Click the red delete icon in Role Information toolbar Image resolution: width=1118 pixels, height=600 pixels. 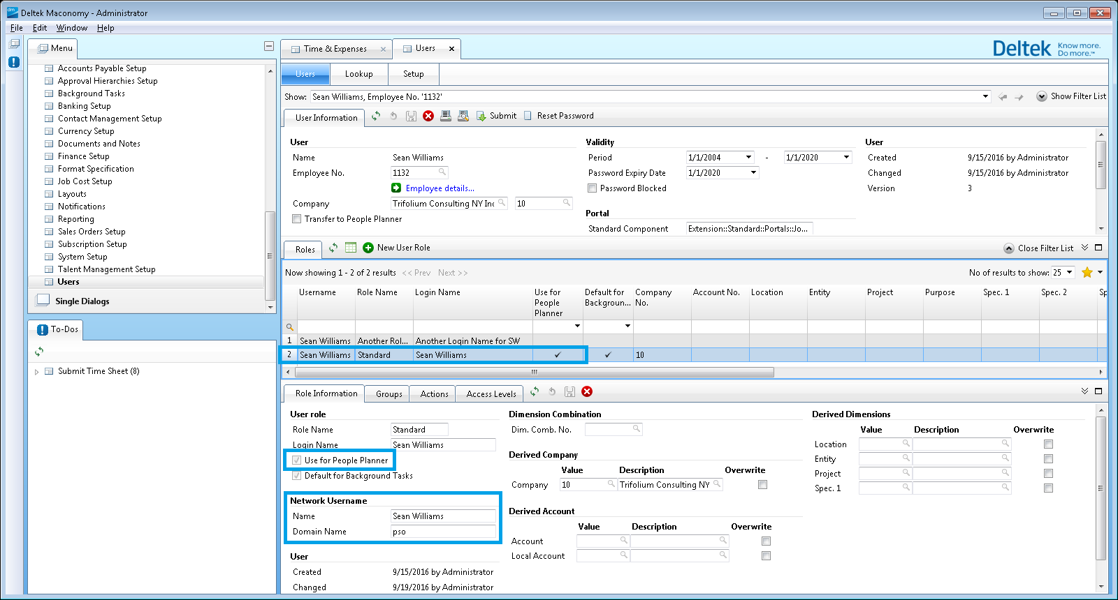click(587, 392)
